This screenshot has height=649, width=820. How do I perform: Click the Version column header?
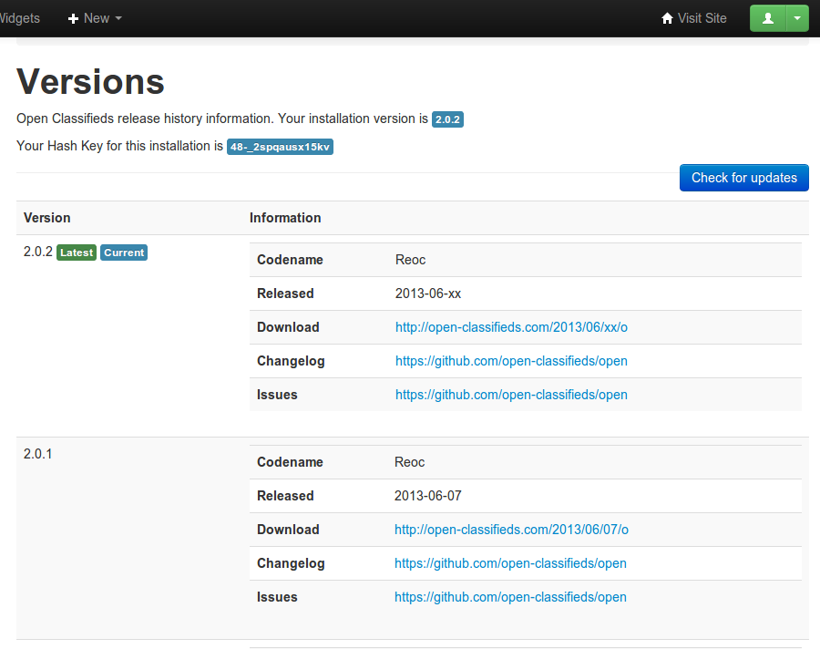[47, 218]
